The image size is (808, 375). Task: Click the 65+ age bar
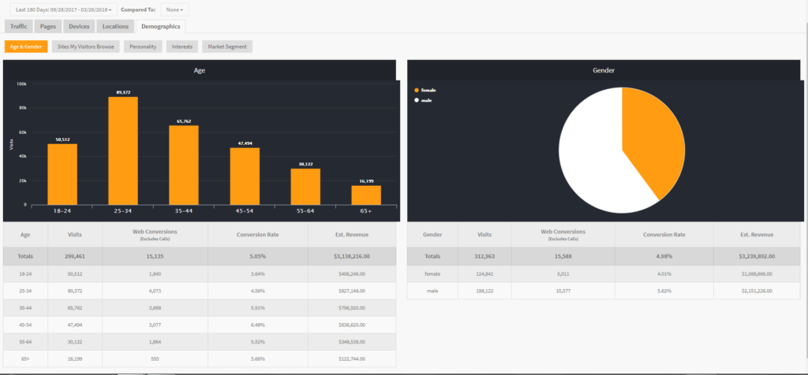click(x=366, y=194)
